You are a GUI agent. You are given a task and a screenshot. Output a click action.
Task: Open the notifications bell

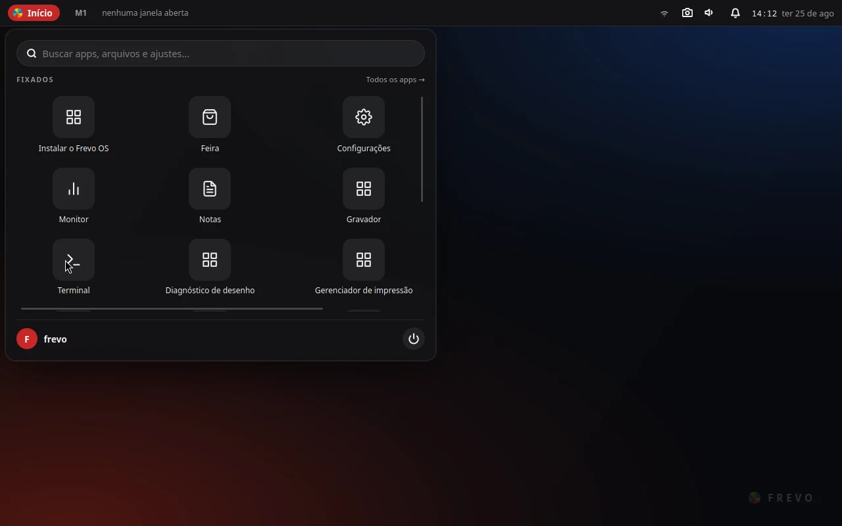point(735,13)
